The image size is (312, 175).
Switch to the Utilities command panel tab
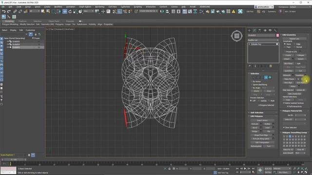pyautogui.click(x=275, y=30)
